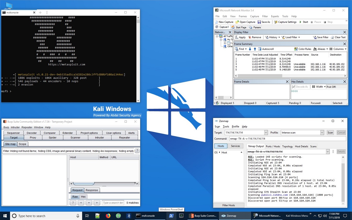
Task: Select the Remove filter icon
Action: (254, 37)
